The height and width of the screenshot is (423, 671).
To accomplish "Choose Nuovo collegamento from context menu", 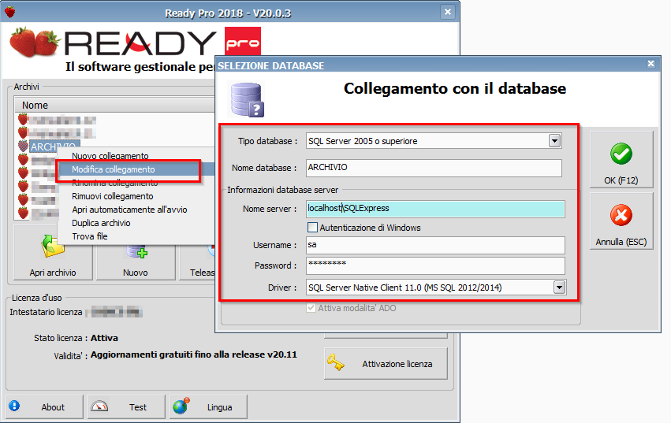I will pyautogui.click(x=110, y=156).
